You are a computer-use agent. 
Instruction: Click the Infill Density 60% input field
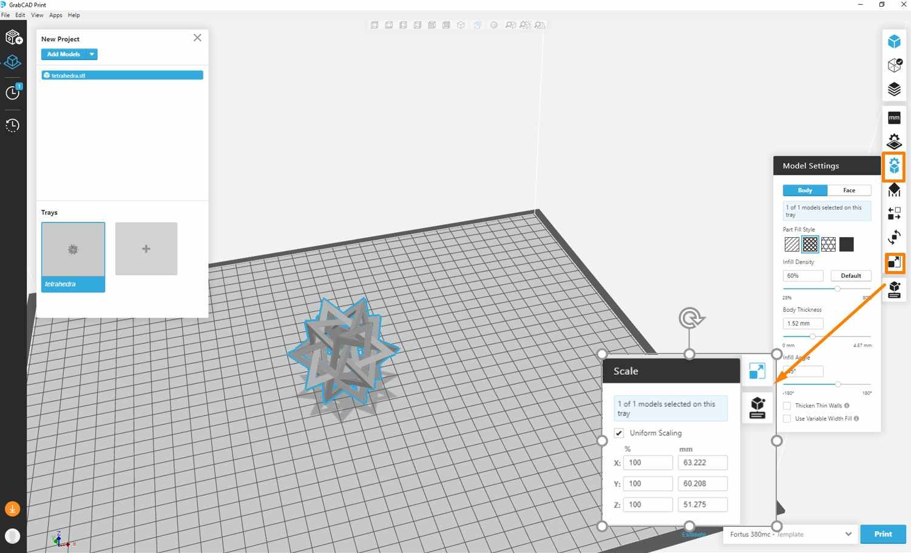coord(803,276)
